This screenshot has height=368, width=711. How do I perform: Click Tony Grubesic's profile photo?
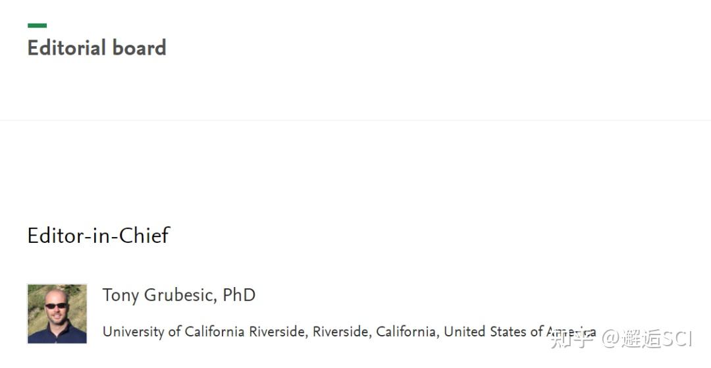tap(57, 313)
